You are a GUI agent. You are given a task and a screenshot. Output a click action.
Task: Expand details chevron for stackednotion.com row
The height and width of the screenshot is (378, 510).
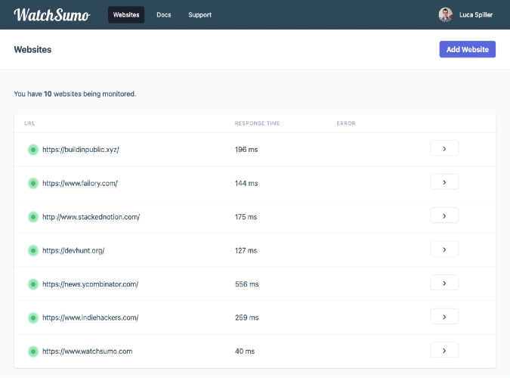[444, 215]
